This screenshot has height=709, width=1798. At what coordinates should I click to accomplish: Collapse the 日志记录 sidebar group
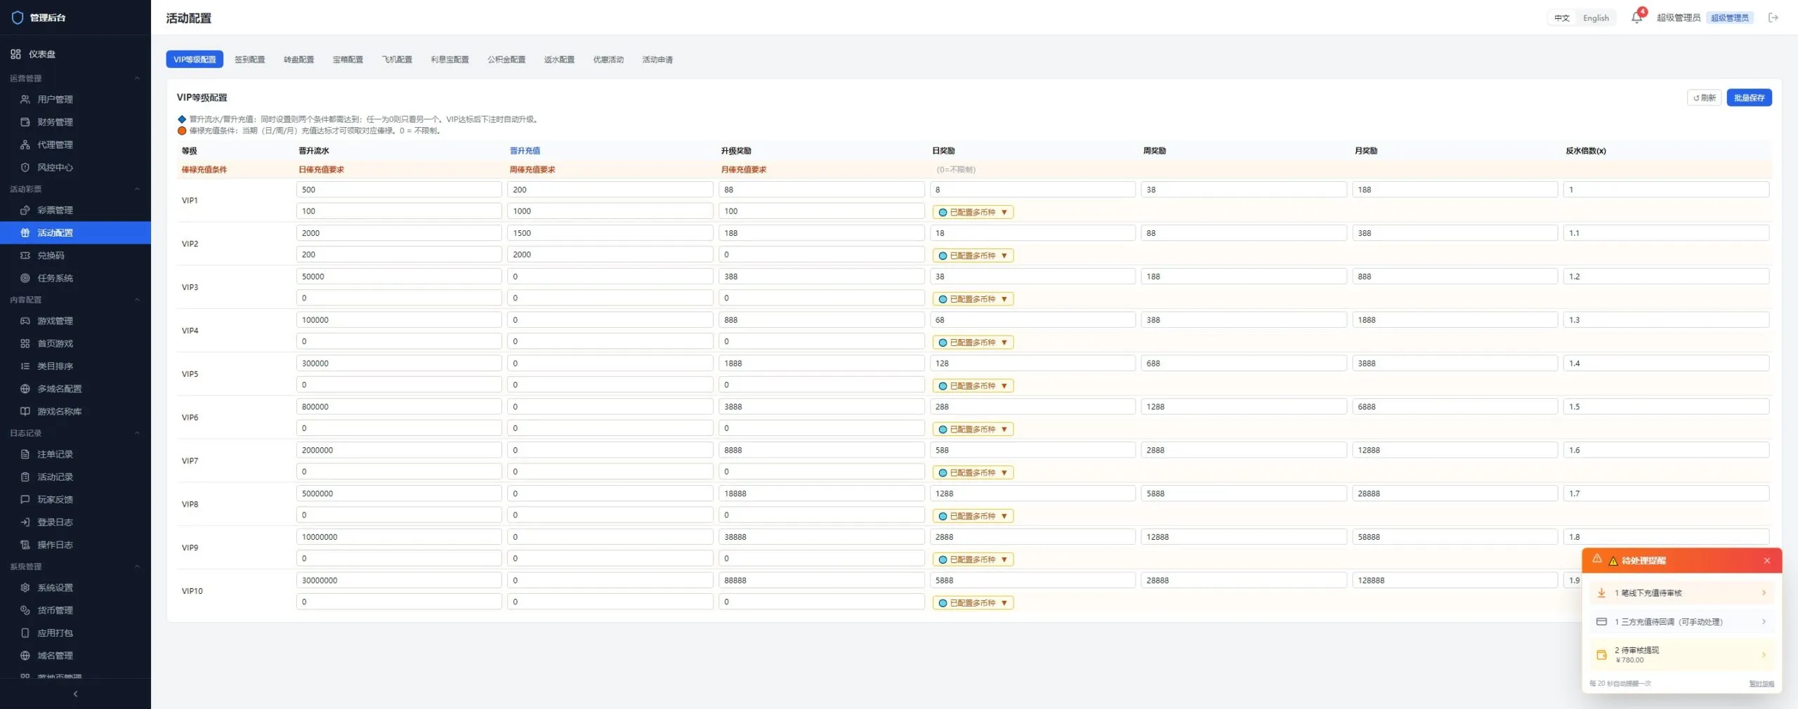click(x=75, y=433)
